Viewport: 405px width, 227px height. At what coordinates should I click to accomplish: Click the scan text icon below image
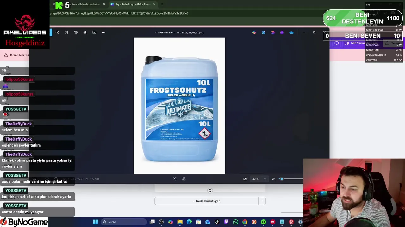(x=184, y=179)
